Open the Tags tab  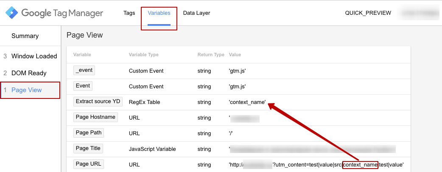[129, 13]
